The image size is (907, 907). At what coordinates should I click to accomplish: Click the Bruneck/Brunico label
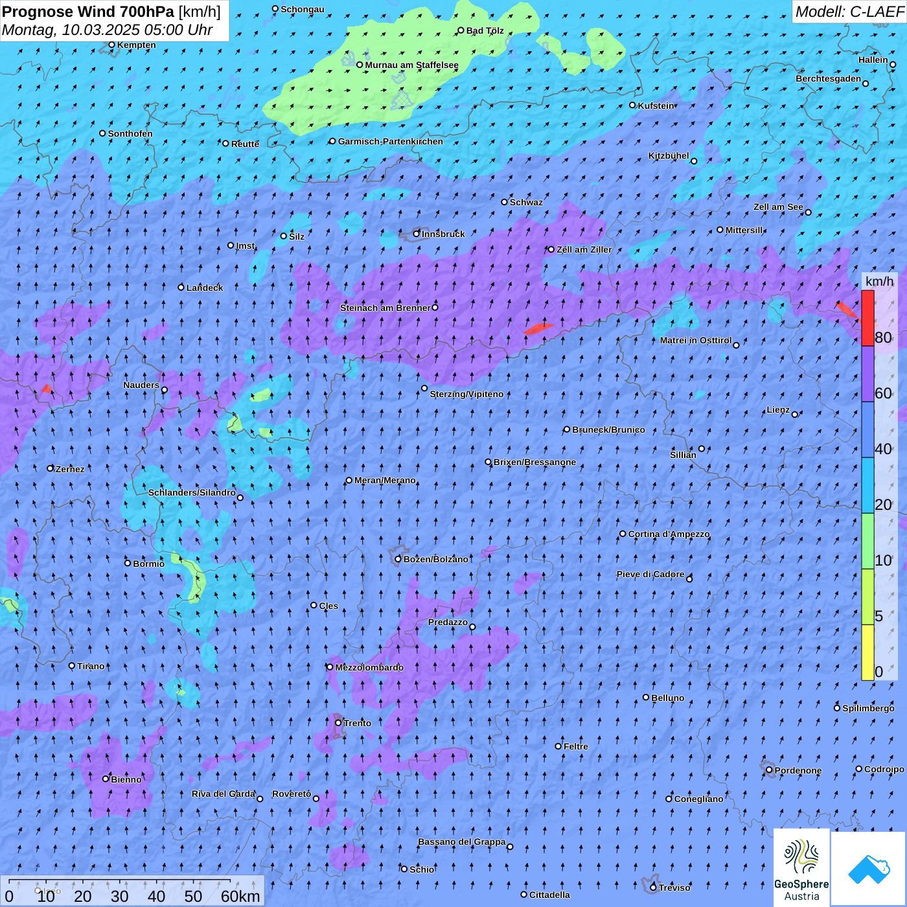(x=608, y=430)
